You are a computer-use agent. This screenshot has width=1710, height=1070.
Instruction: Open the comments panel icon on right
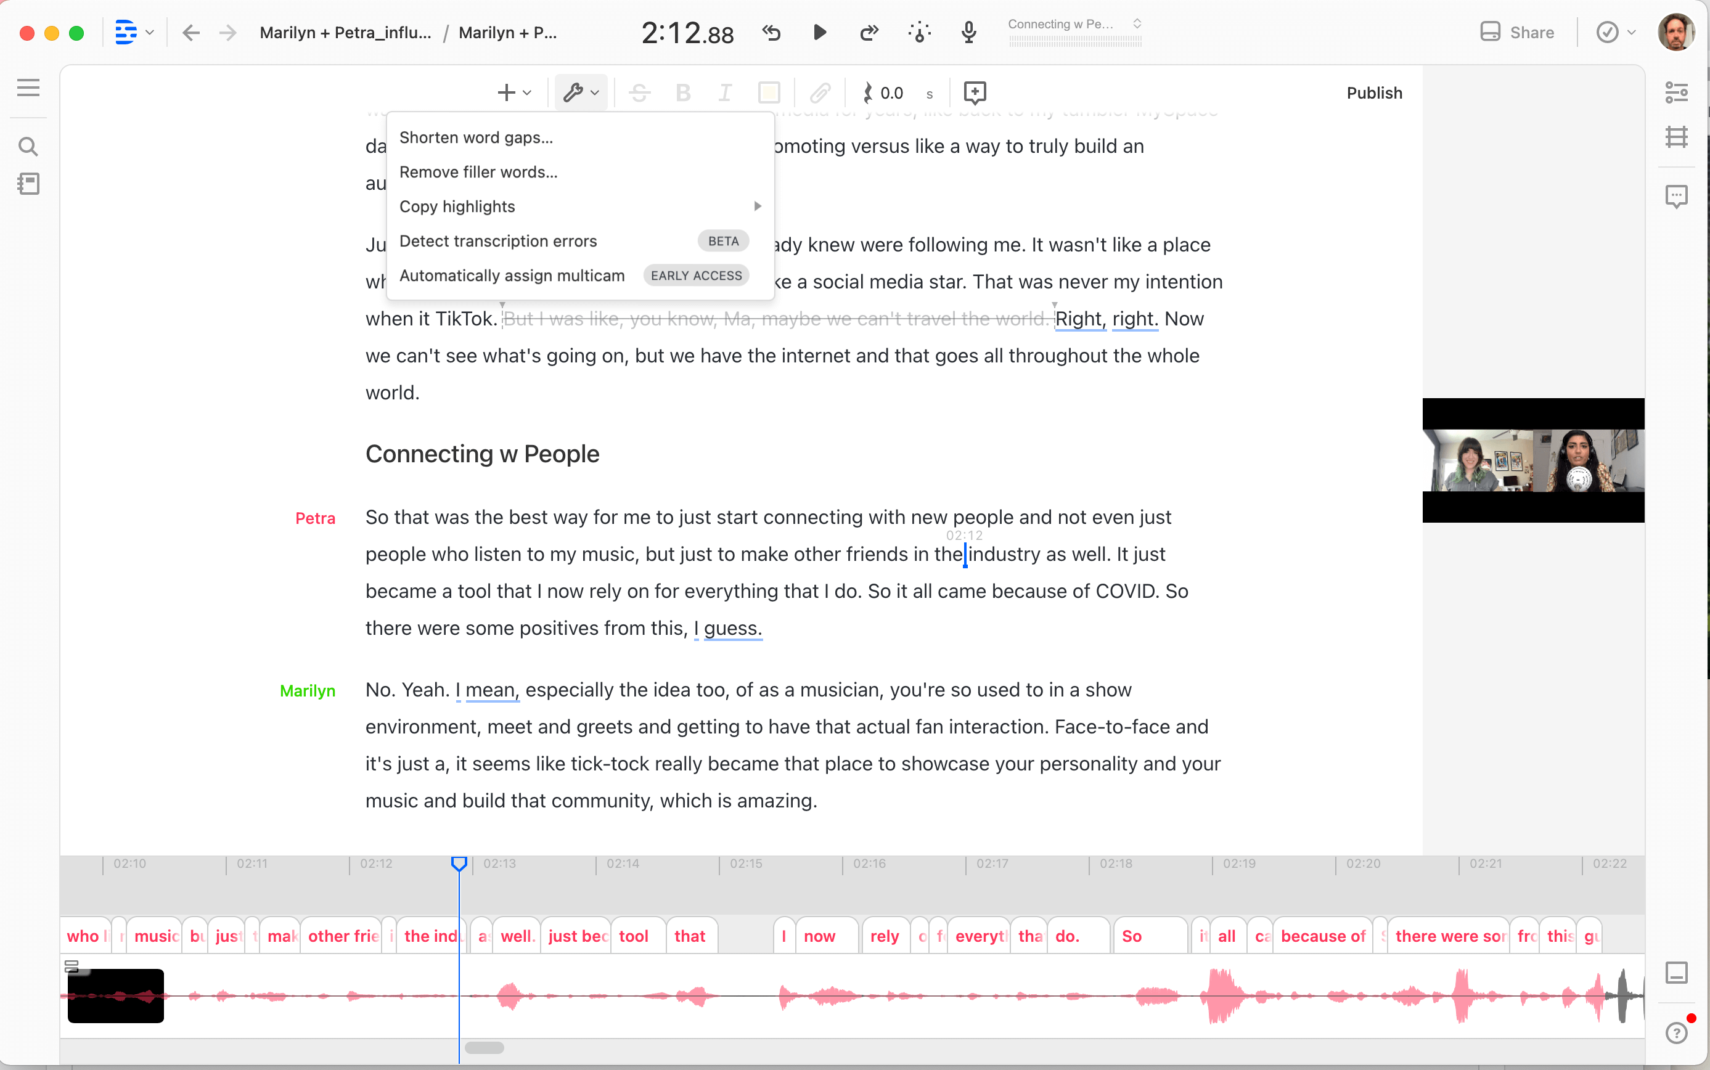(x=1676, y=196)
